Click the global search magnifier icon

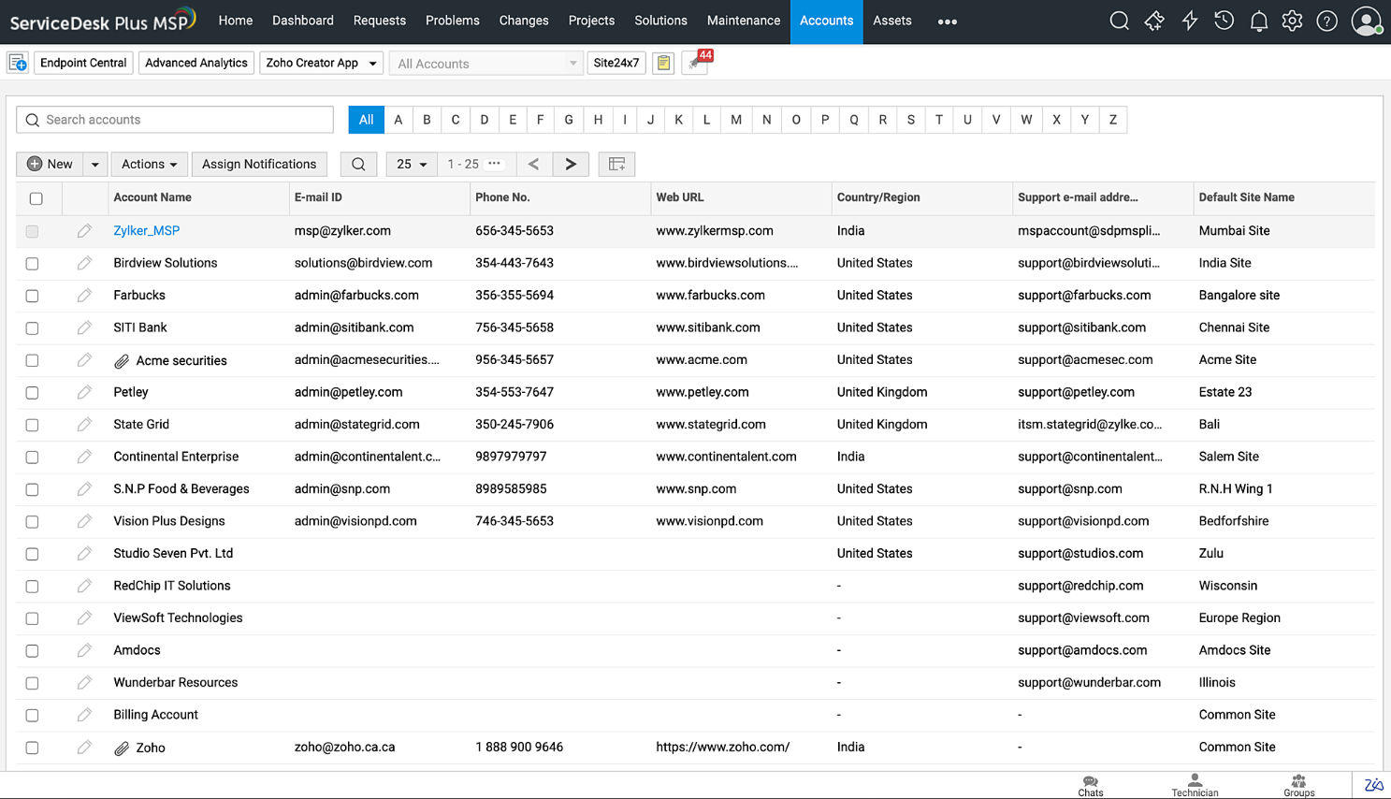tap(1119, 21)
